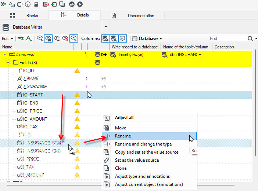Select the IO_PRICE numeric field
The image size is (258, 191).
point(33,111)
